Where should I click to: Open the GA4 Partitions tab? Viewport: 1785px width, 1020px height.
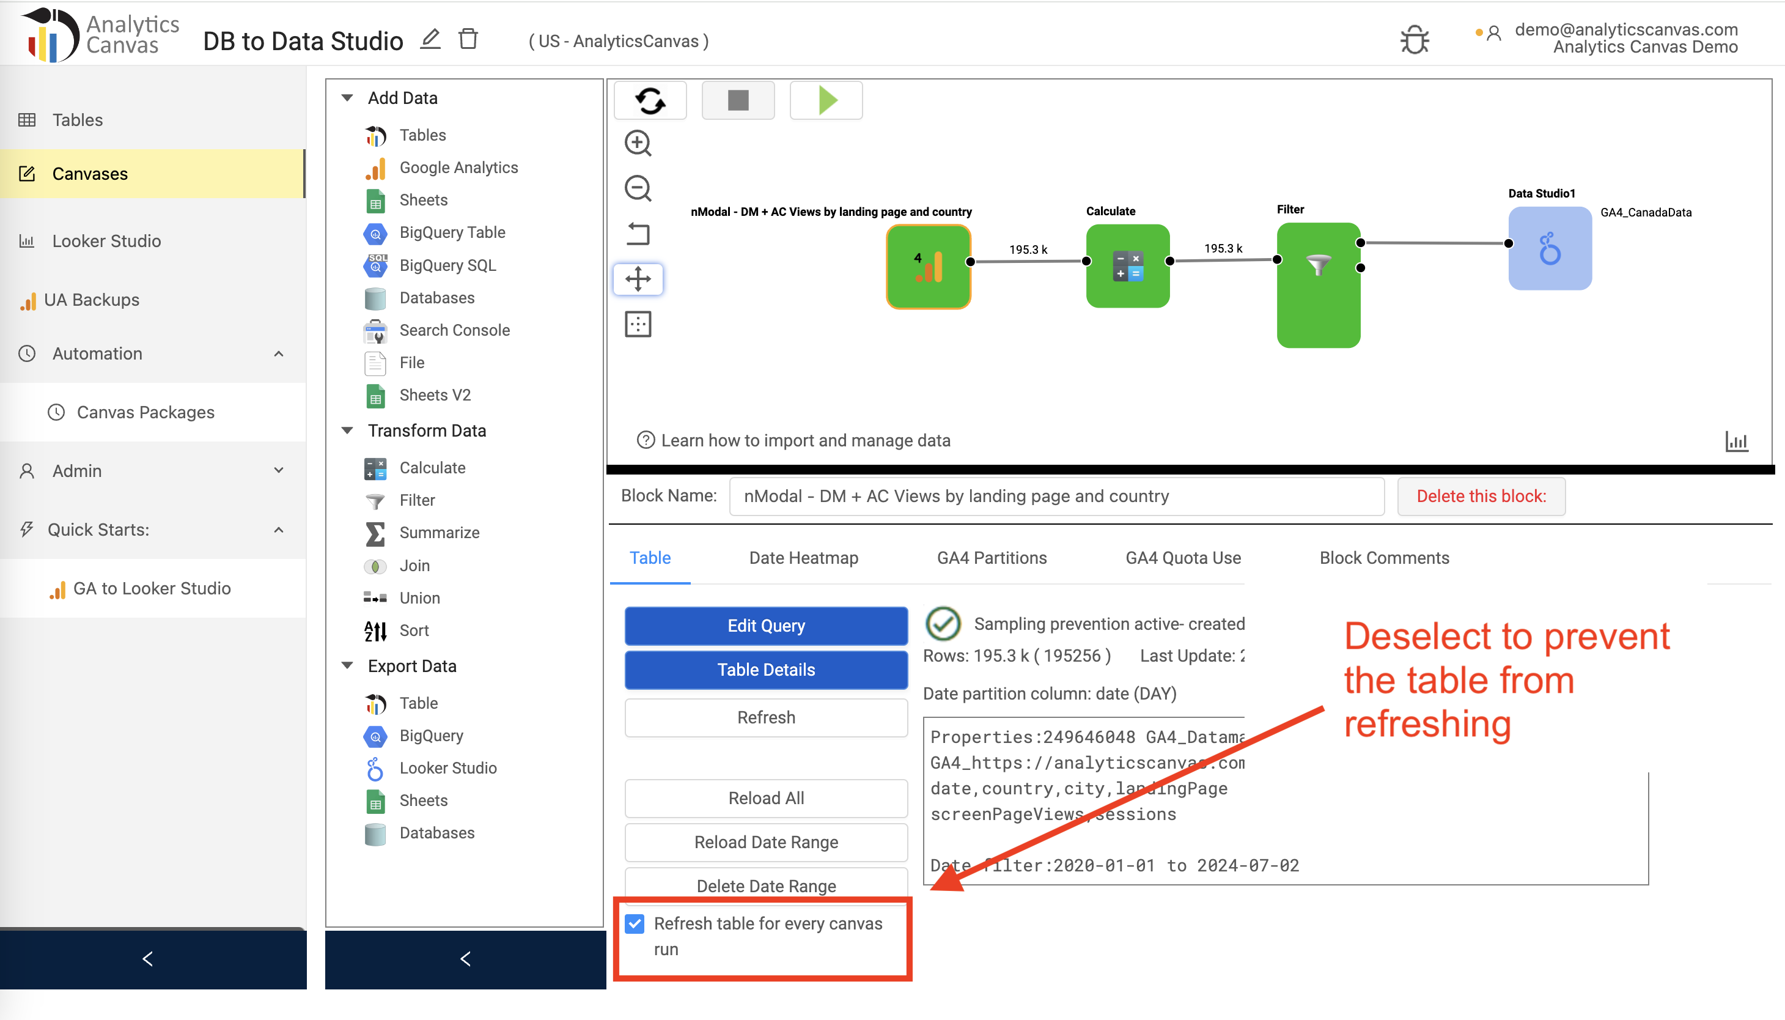(992, 558)
